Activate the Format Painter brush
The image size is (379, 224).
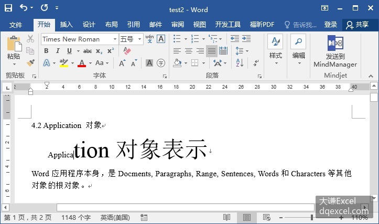point(31,63)
